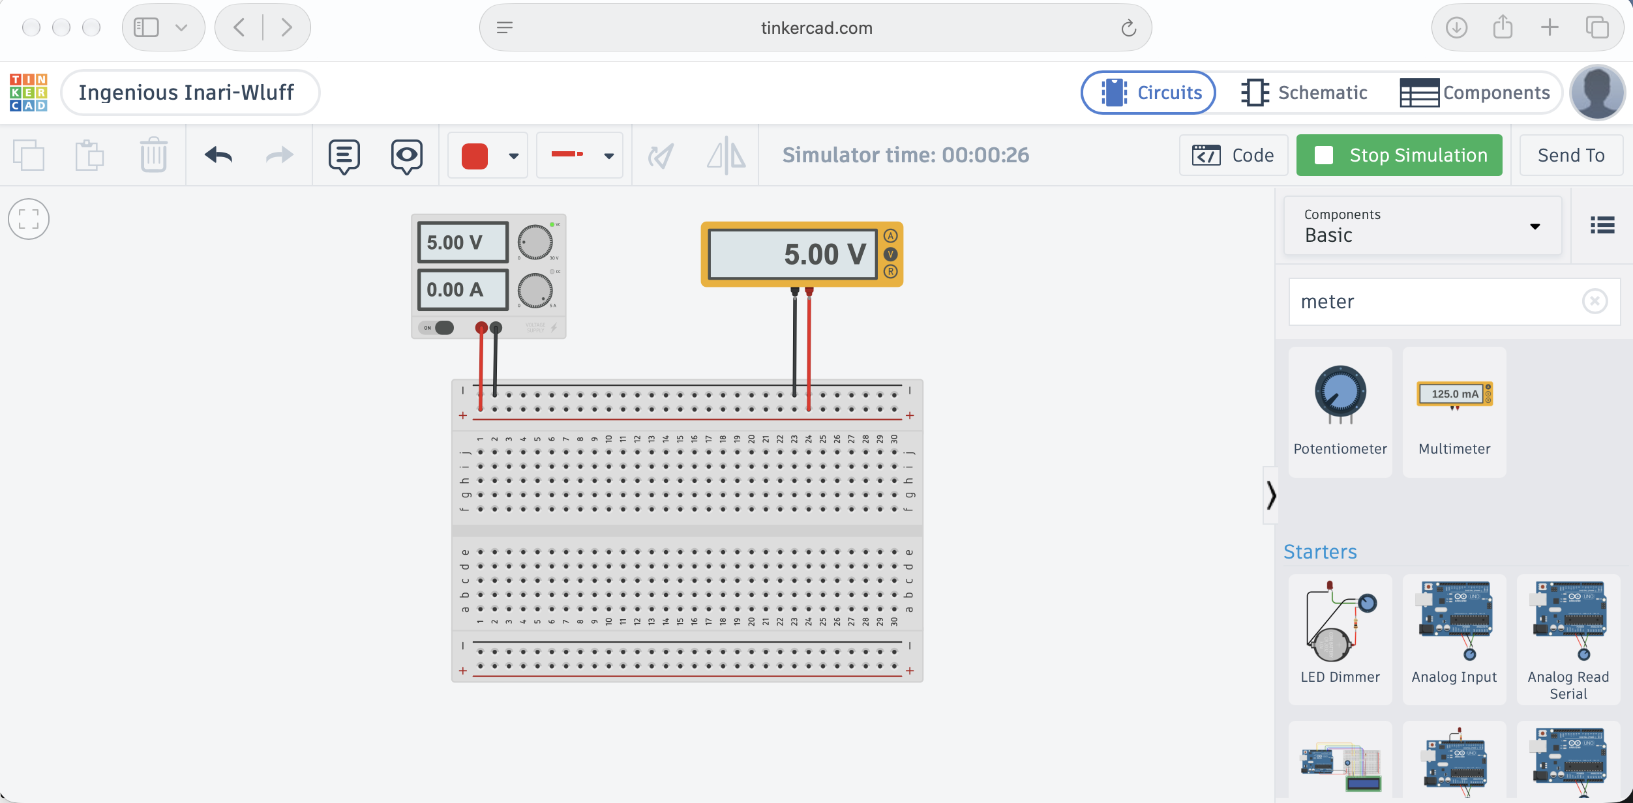1633x803 pixels.
Task: Click the power supply red positive terminal
Action: 481,327
